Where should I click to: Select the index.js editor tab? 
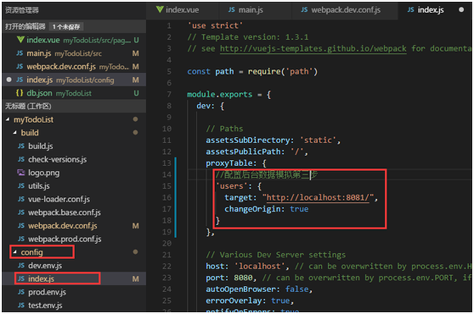(434, 10)
